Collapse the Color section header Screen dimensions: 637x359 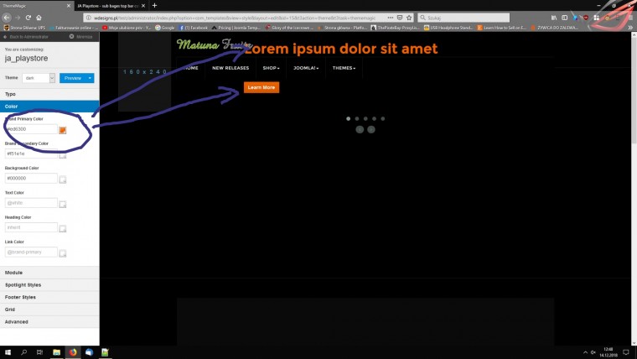point(49,107)
